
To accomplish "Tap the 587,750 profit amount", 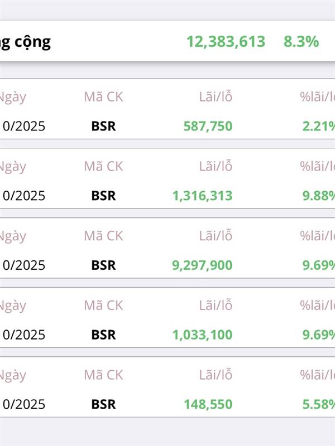I will coord(208,126).
